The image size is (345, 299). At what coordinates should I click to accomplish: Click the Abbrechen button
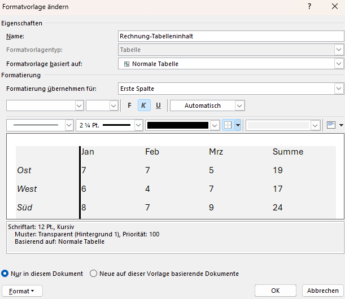[323, 291]
